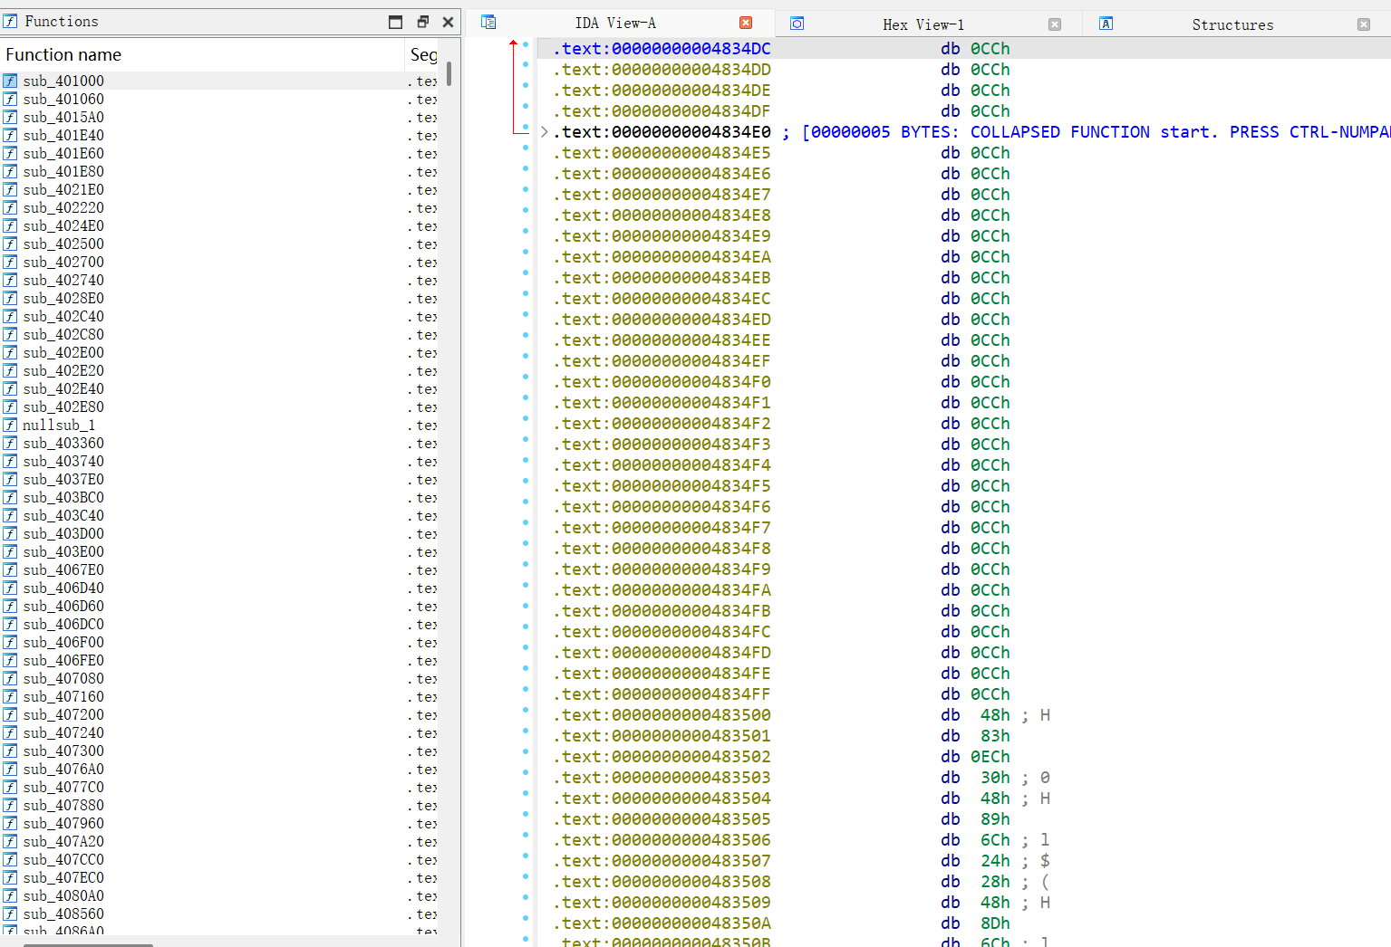Image resolution: width=1391 pixels, height=947 pixels.
Task: Close the Hex View-1 tab
Action: (1055, 24)
